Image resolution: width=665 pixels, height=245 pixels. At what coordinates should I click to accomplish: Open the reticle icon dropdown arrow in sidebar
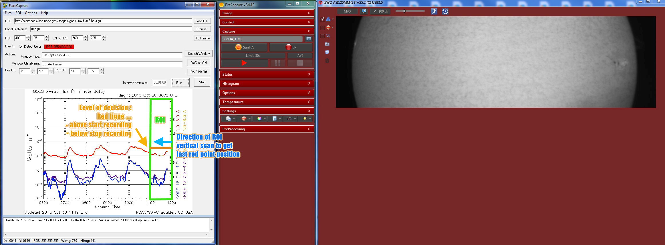(x=333, y=28)
